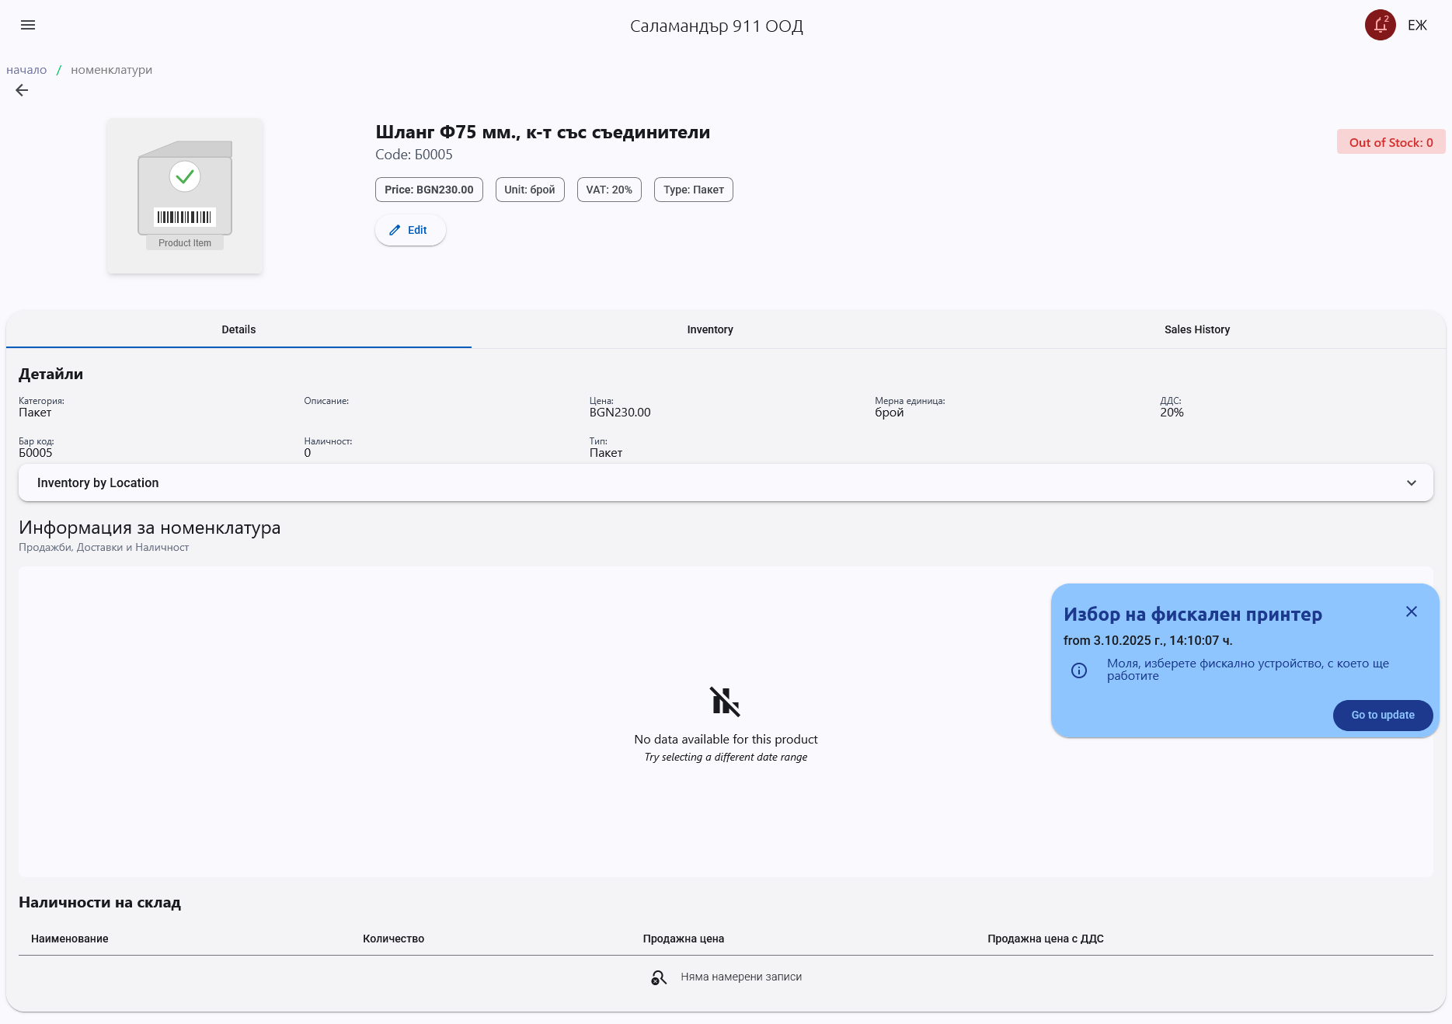The image size is (1452, 1024).
Task: Go to начало breadcrumb link
Action: click(x=26, y=70)
